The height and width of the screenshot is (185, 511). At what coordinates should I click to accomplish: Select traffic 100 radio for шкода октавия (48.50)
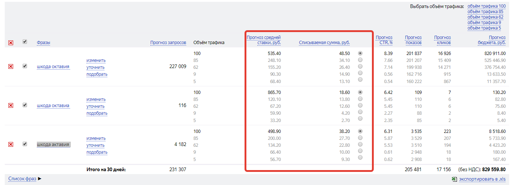[x=360, y=53]
